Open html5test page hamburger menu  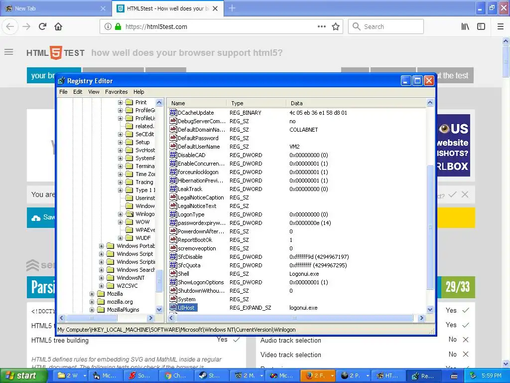click(9, 52)
